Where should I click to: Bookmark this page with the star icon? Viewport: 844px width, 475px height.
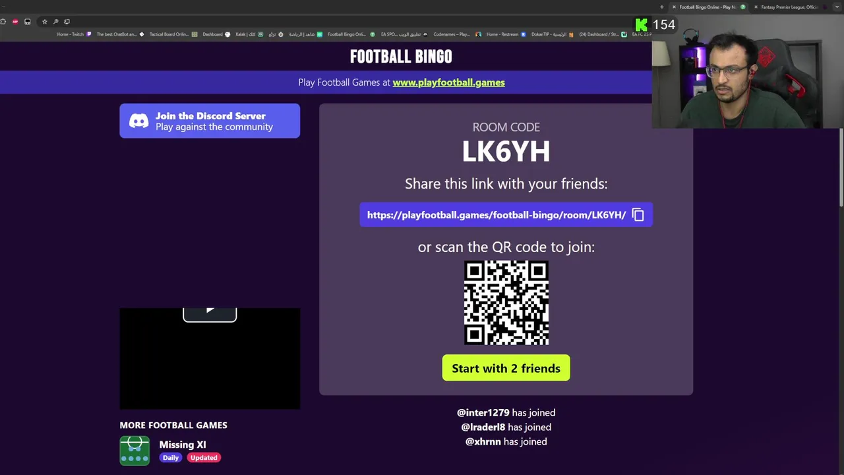pyautogui.click(x=45, y=22)
